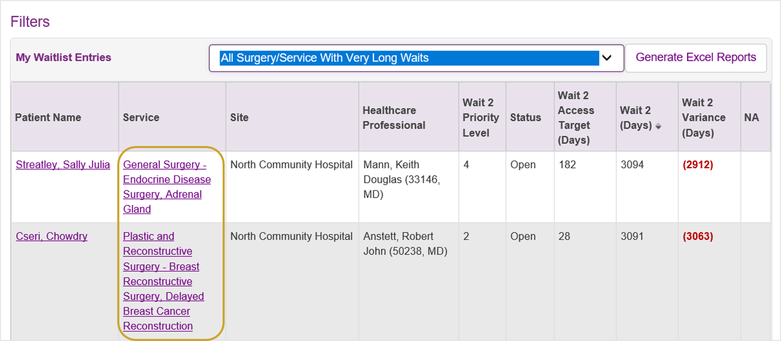Click the NA column header

(x=752, y=117)
